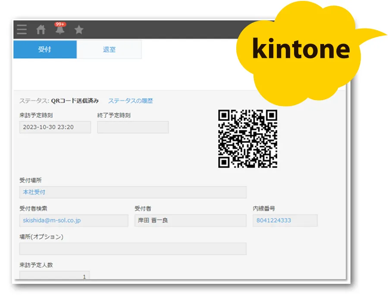Open the hamburger menu in header

point(22,30)
